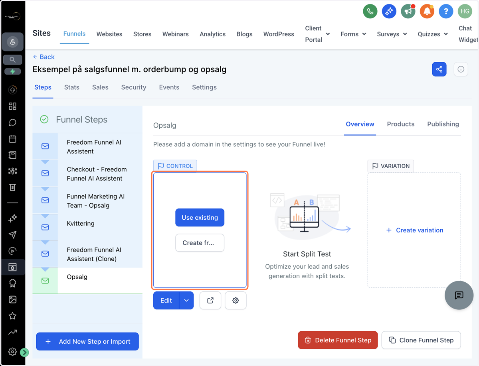This screenshot has height=366, width=479.
Task: Select the Kvittering funnel step
Action: [x=87, y=227]
